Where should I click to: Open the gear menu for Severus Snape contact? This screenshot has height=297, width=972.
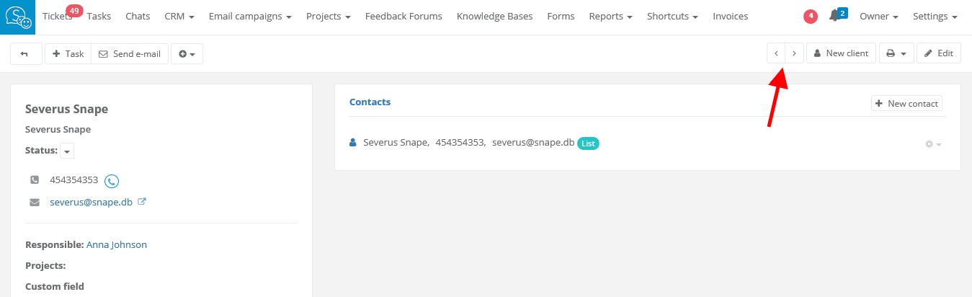(x=933, y=144)
